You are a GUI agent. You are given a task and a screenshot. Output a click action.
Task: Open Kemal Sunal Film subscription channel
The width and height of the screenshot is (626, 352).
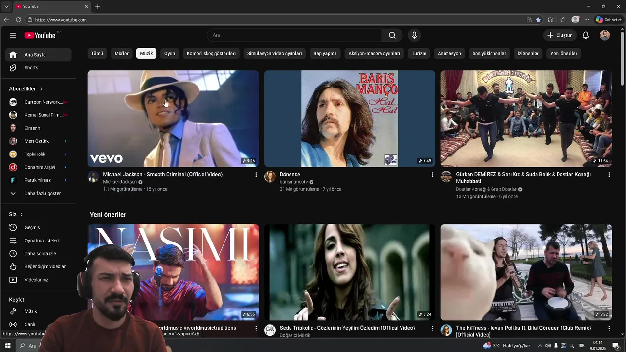click(x=38, y=115)
